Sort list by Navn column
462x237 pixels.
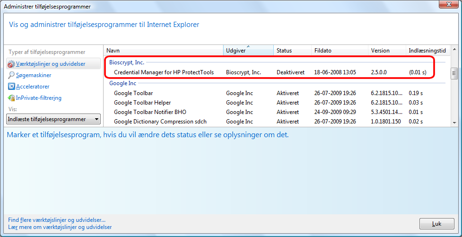click(163, 51)
